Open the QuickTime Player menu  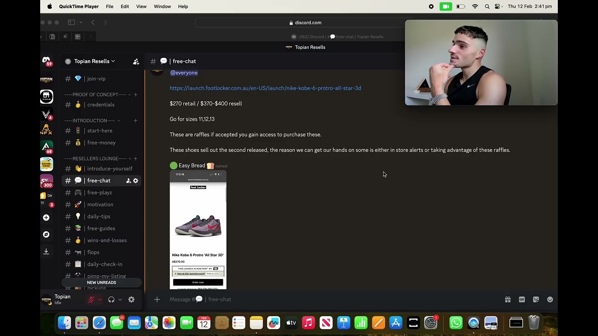[x=79, y=7]
